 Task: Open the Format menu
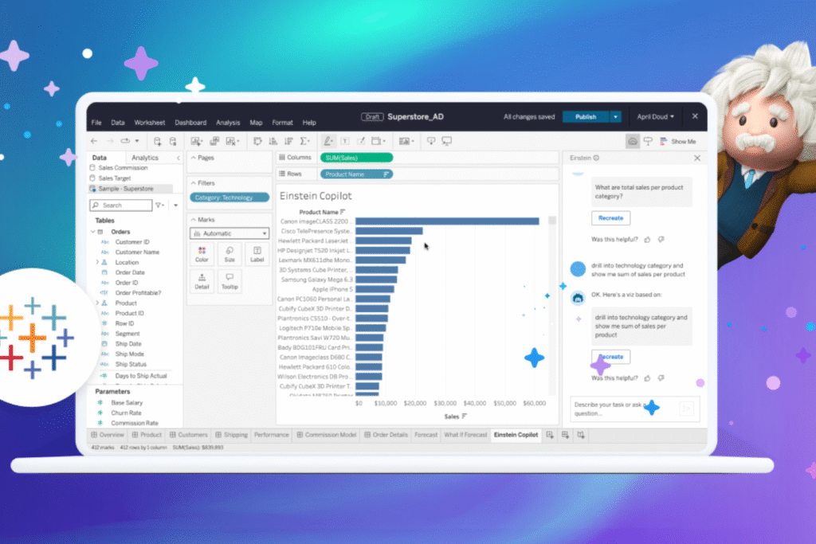tap(282, 123)
